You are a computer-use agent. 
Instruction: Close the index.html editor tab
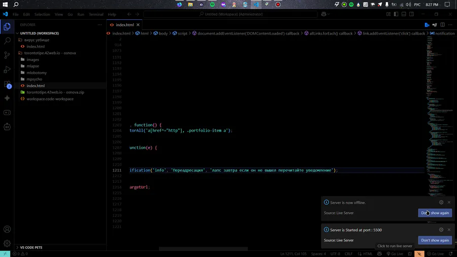click(138, 25)
